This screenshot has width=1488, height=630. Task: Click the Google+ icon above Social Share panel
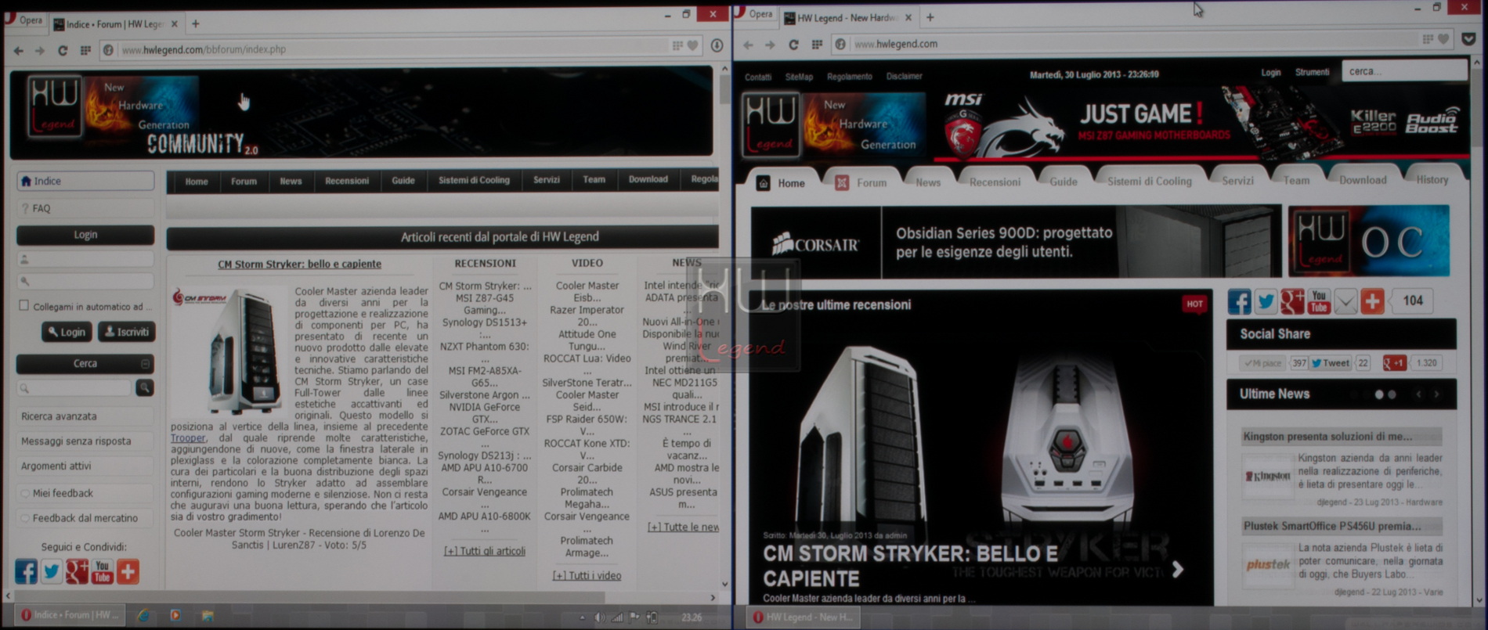pos(1292,301)
